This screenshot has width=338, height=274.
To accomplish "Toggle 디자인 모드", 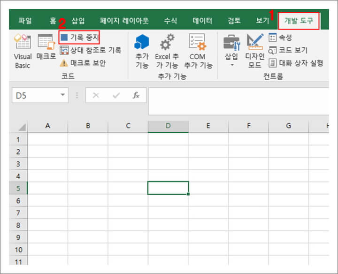I will (x=255, y=51).
